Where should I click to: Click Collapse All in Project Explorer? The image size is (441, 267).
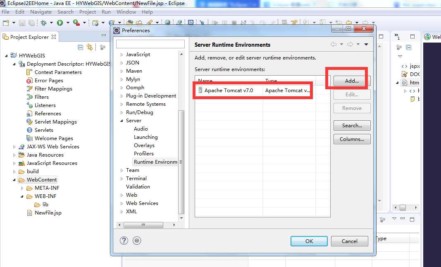pyautogui.click(x=81, y=47)
